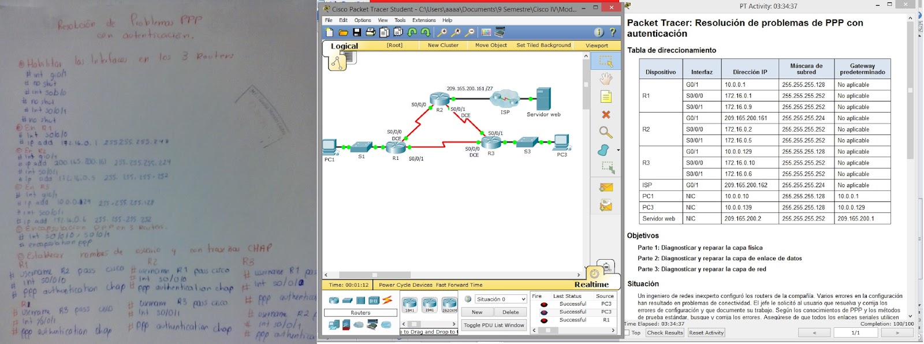Click the R2 router in the topology

click(x=439, y=99)
